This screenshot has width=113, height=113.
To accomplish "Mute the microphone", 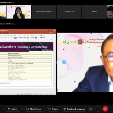I will [x=12, y=109].
